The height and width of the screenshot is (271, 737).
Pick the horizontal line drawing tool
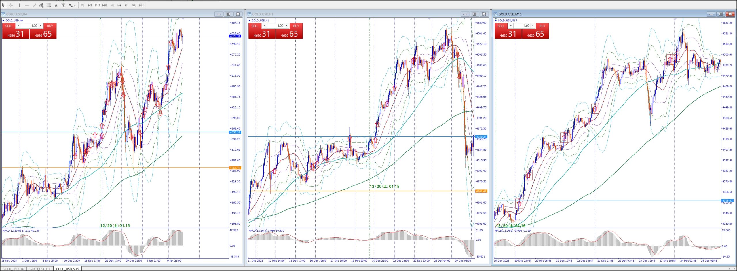click(x=27, y=5)
